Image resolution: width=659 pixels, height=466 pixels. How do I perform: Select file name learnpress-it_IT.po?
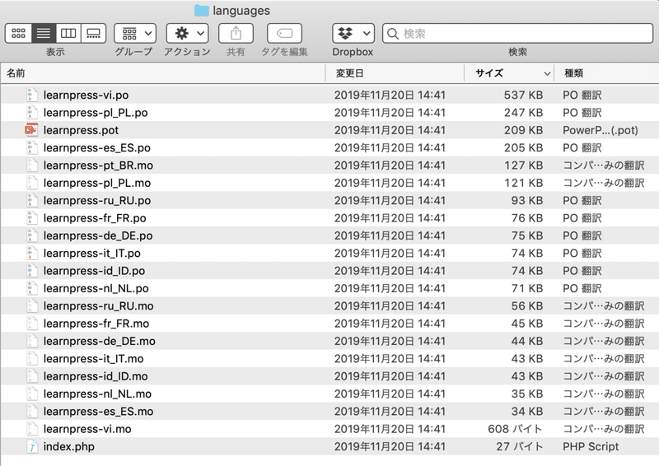click(91, 253)
